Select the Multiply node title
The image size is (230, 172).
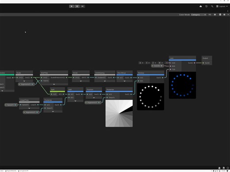click(141, 73)
